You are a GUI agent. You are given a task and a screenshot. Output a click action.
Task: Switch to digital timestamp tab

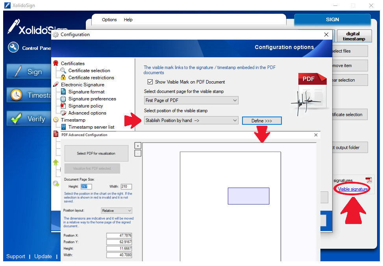(354, 36)
